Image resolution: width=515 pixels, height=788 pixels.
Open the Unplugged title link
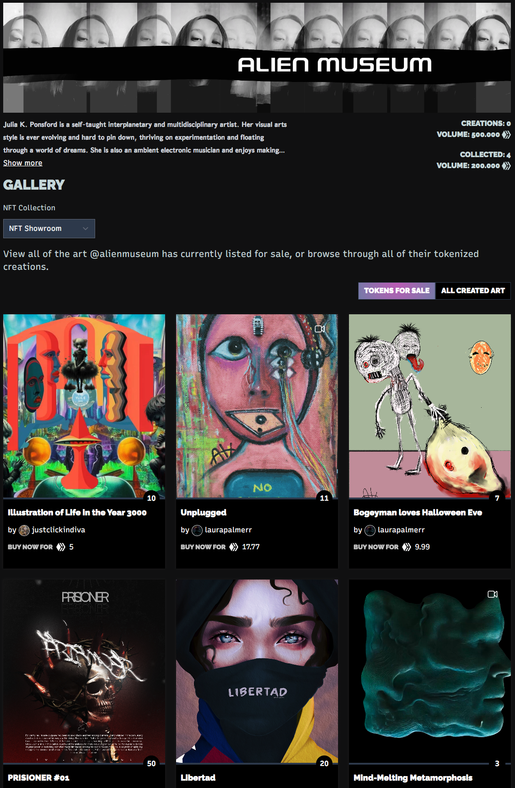click(x=204, y=513)
